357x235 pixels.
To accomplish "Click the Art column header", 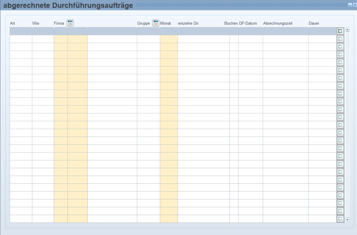I will (x=12, y=23).
